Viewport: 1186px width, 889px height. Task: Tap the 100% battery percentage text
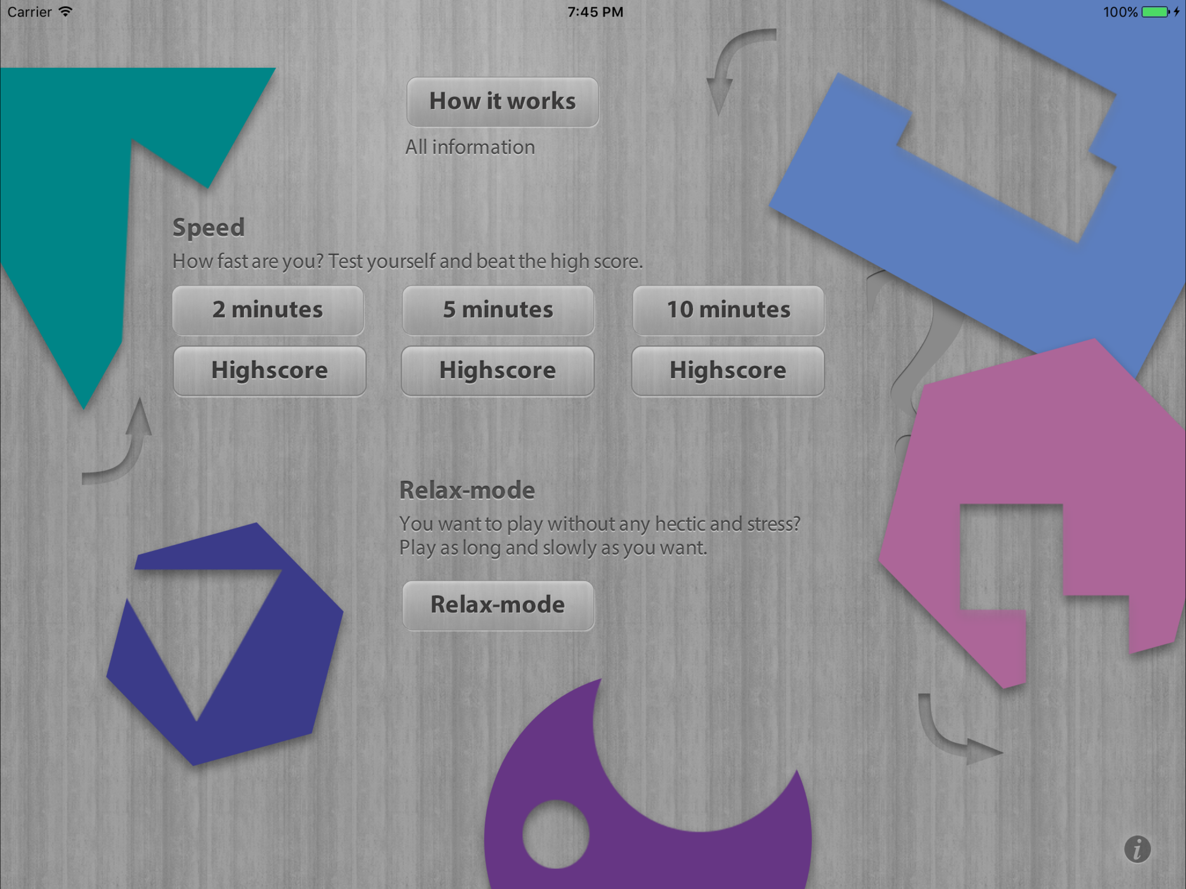[1120, 12]
